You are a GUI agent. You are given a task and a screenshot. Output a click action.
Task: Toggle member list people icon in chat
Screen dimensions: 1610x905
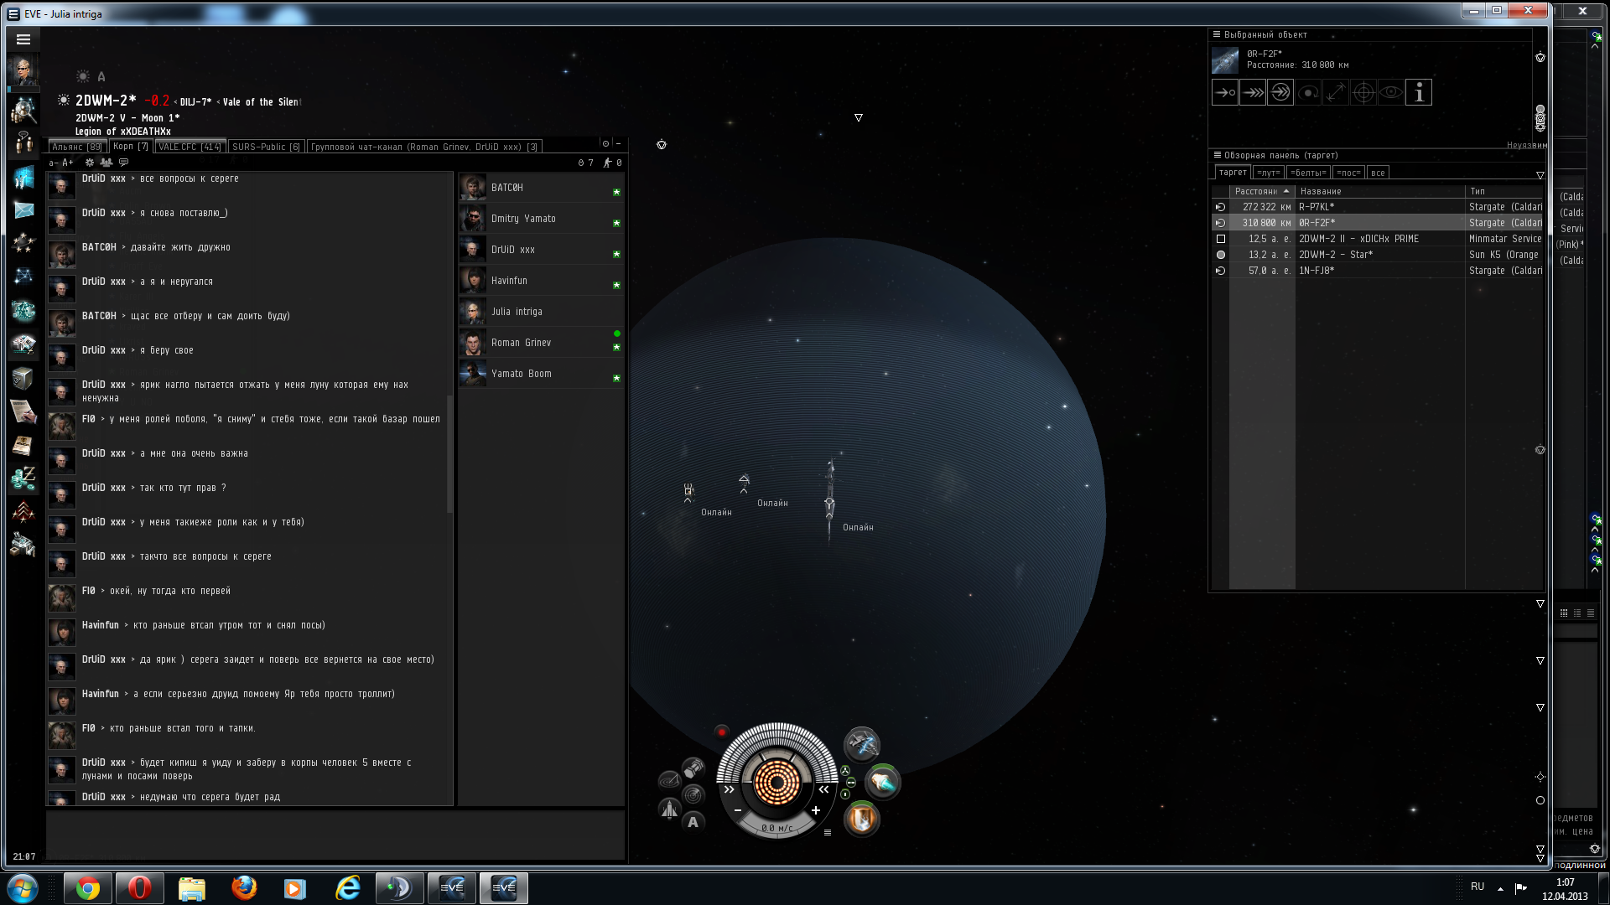pyautogui.click(x=106, y=163)
